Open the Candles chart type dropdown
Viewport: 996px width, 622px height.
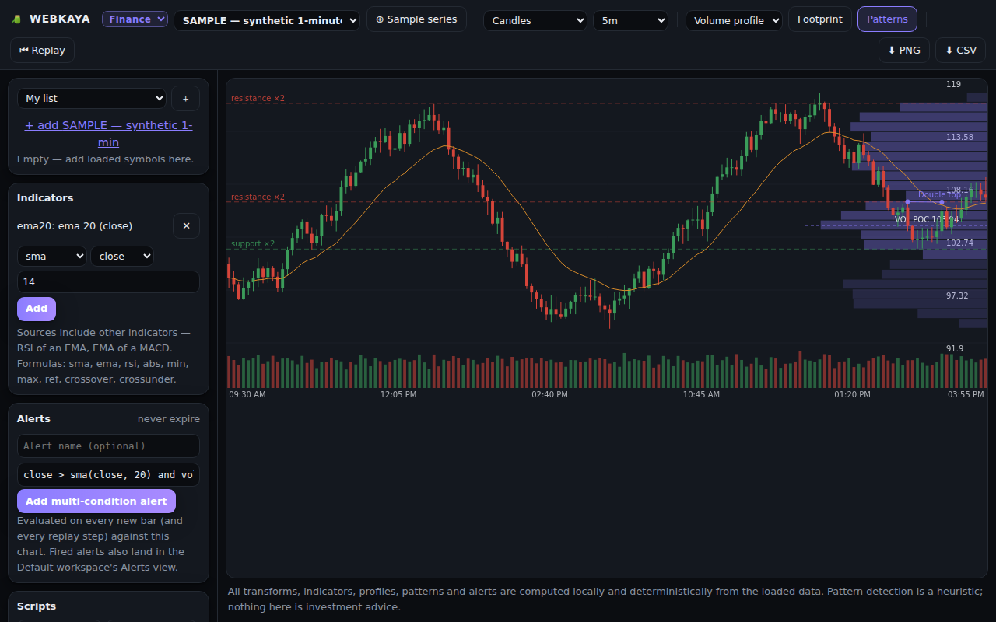point(535,20)
